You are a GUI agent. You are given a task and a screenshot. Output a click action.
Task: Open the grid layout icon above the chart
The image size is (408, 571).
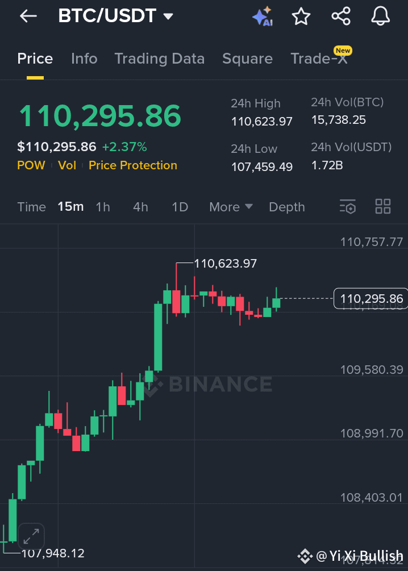click(383, 206)
